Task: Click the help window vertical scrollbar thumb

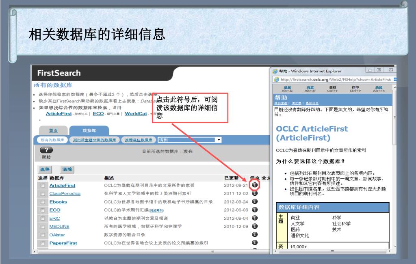Action: pyautogui.click(x=394, y=117)
